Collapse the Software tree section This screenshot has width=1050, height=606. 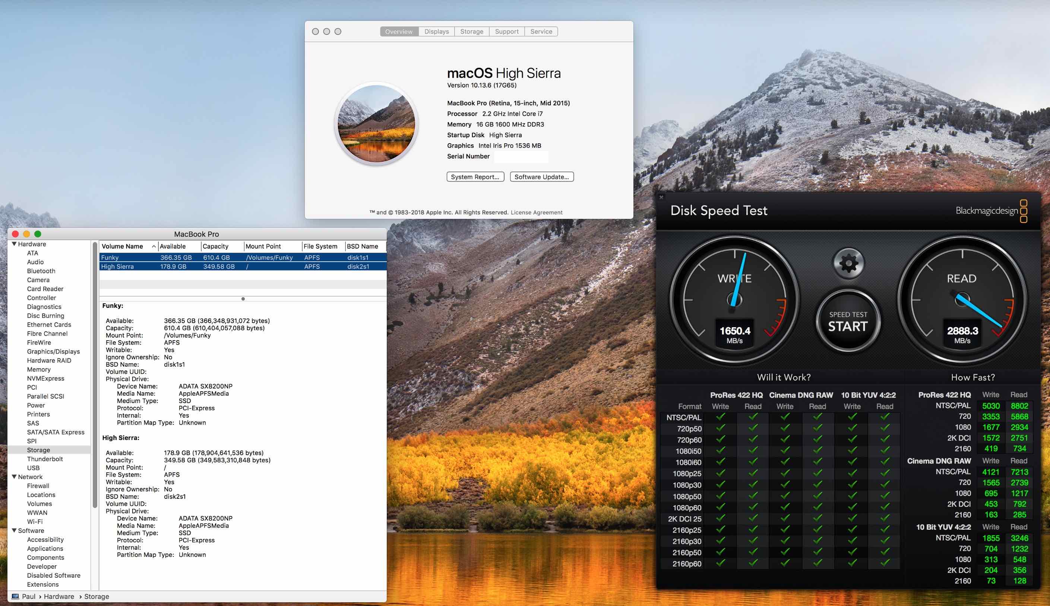(x=14, y=531)
